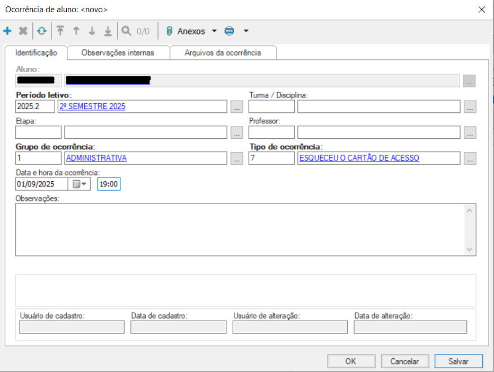Expand the dropdown arrow after the blue round icon
Viewport: 494px width, 372px height.
coord(246,31)
